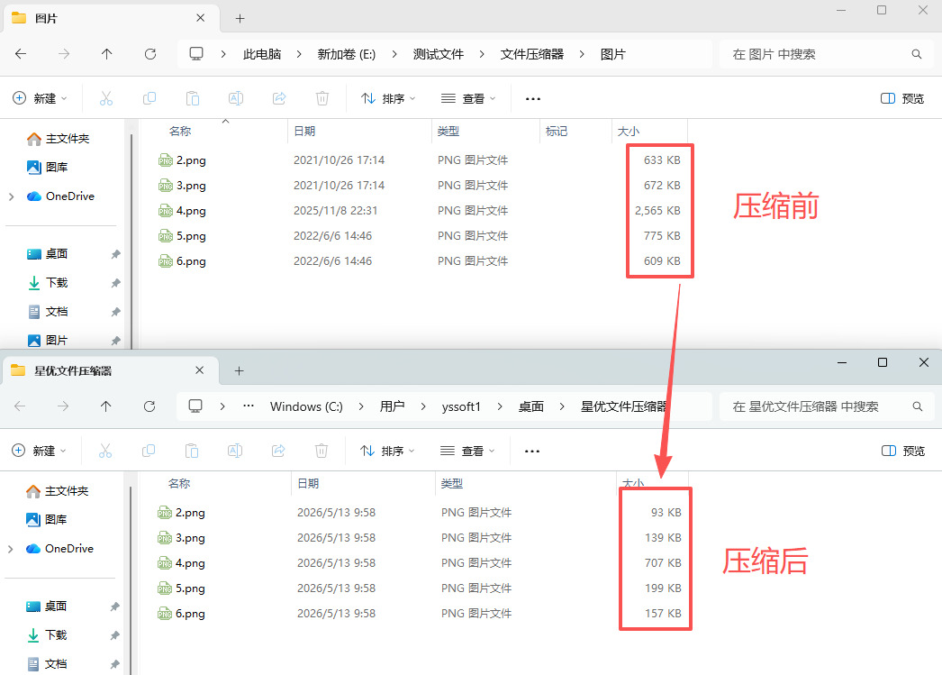Toggle 预览 pane in 星优文件压缩器 window

(x=903, y=451)
